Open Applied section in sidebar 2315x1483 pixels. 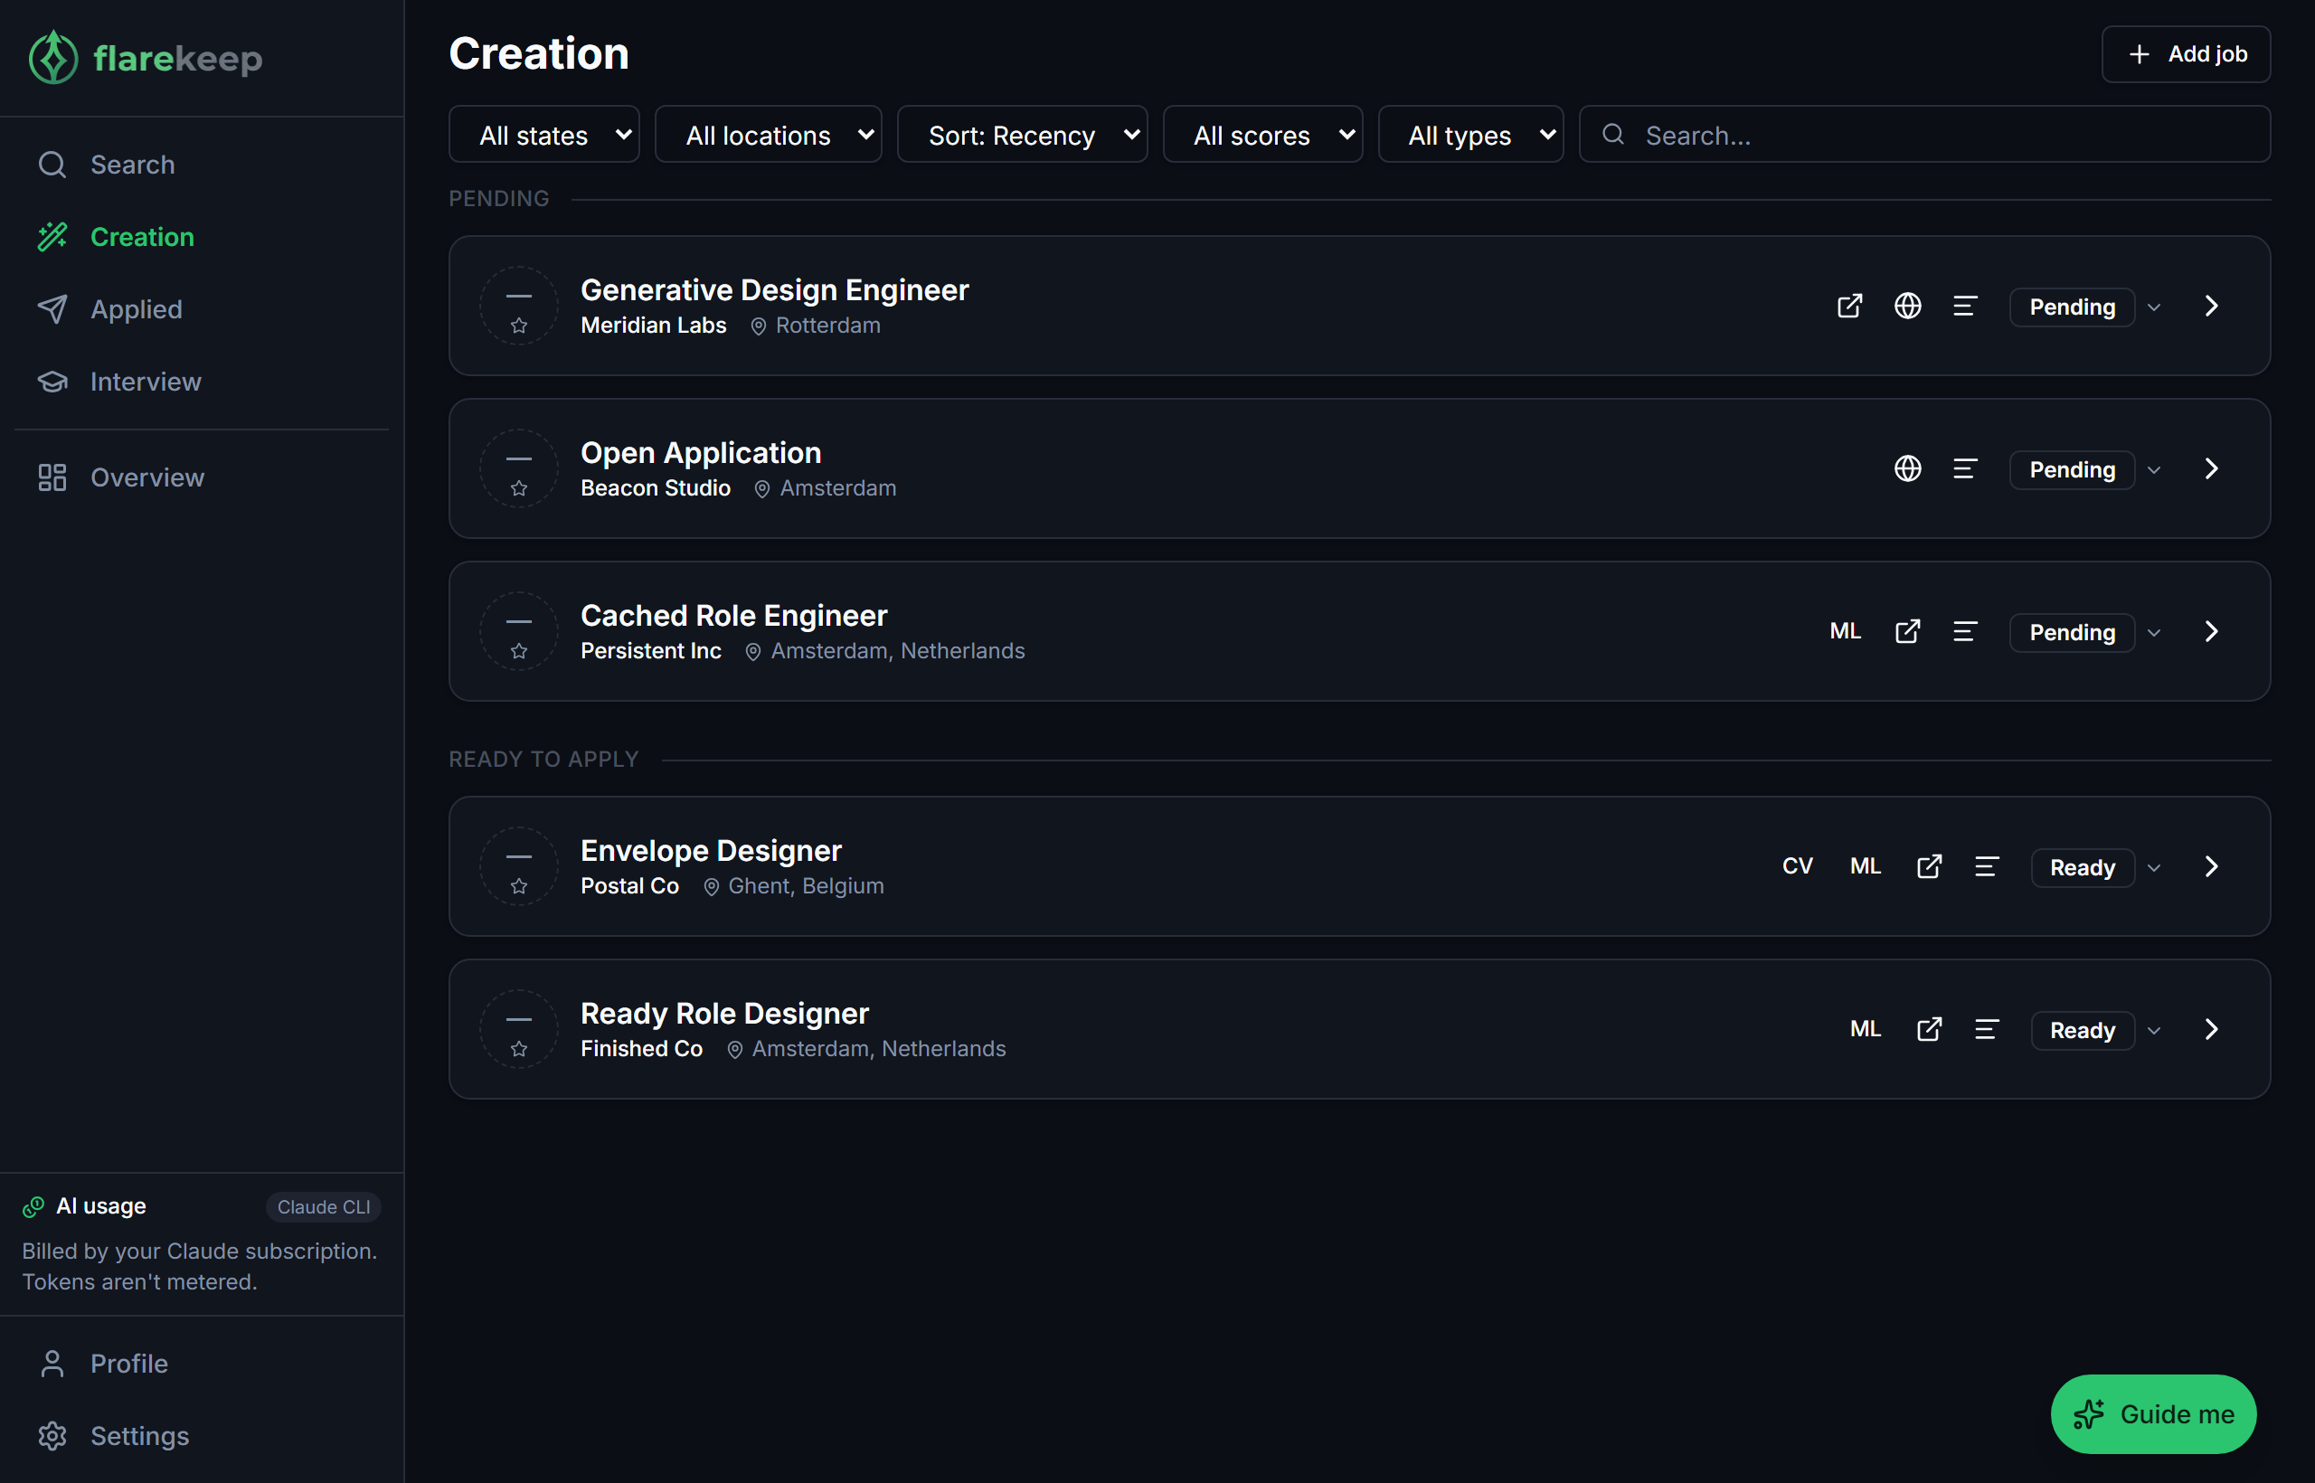(x=202, y=309)
